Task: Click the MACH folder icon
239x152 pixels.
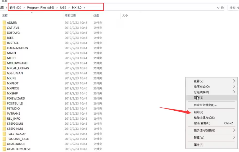Action: click(4, 53)
